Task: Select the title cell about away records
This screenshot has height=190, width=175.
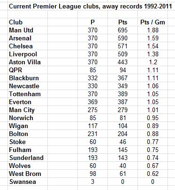Action: click(91, 7)
